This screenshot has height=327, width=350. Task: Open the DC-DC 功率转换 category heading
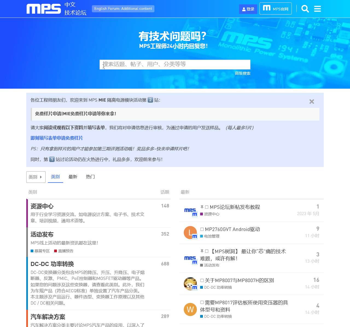click(x=52, y=264)
